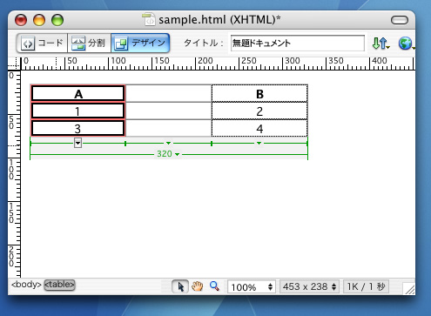Click the yellow minimize window button
The height and width of the screenshot is (316, 431).
pyautogui.click(x=39, y=20)
